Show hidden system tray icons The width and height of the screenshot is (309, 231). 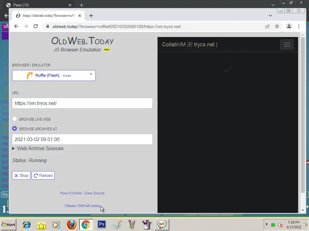[x=266, y=224]
